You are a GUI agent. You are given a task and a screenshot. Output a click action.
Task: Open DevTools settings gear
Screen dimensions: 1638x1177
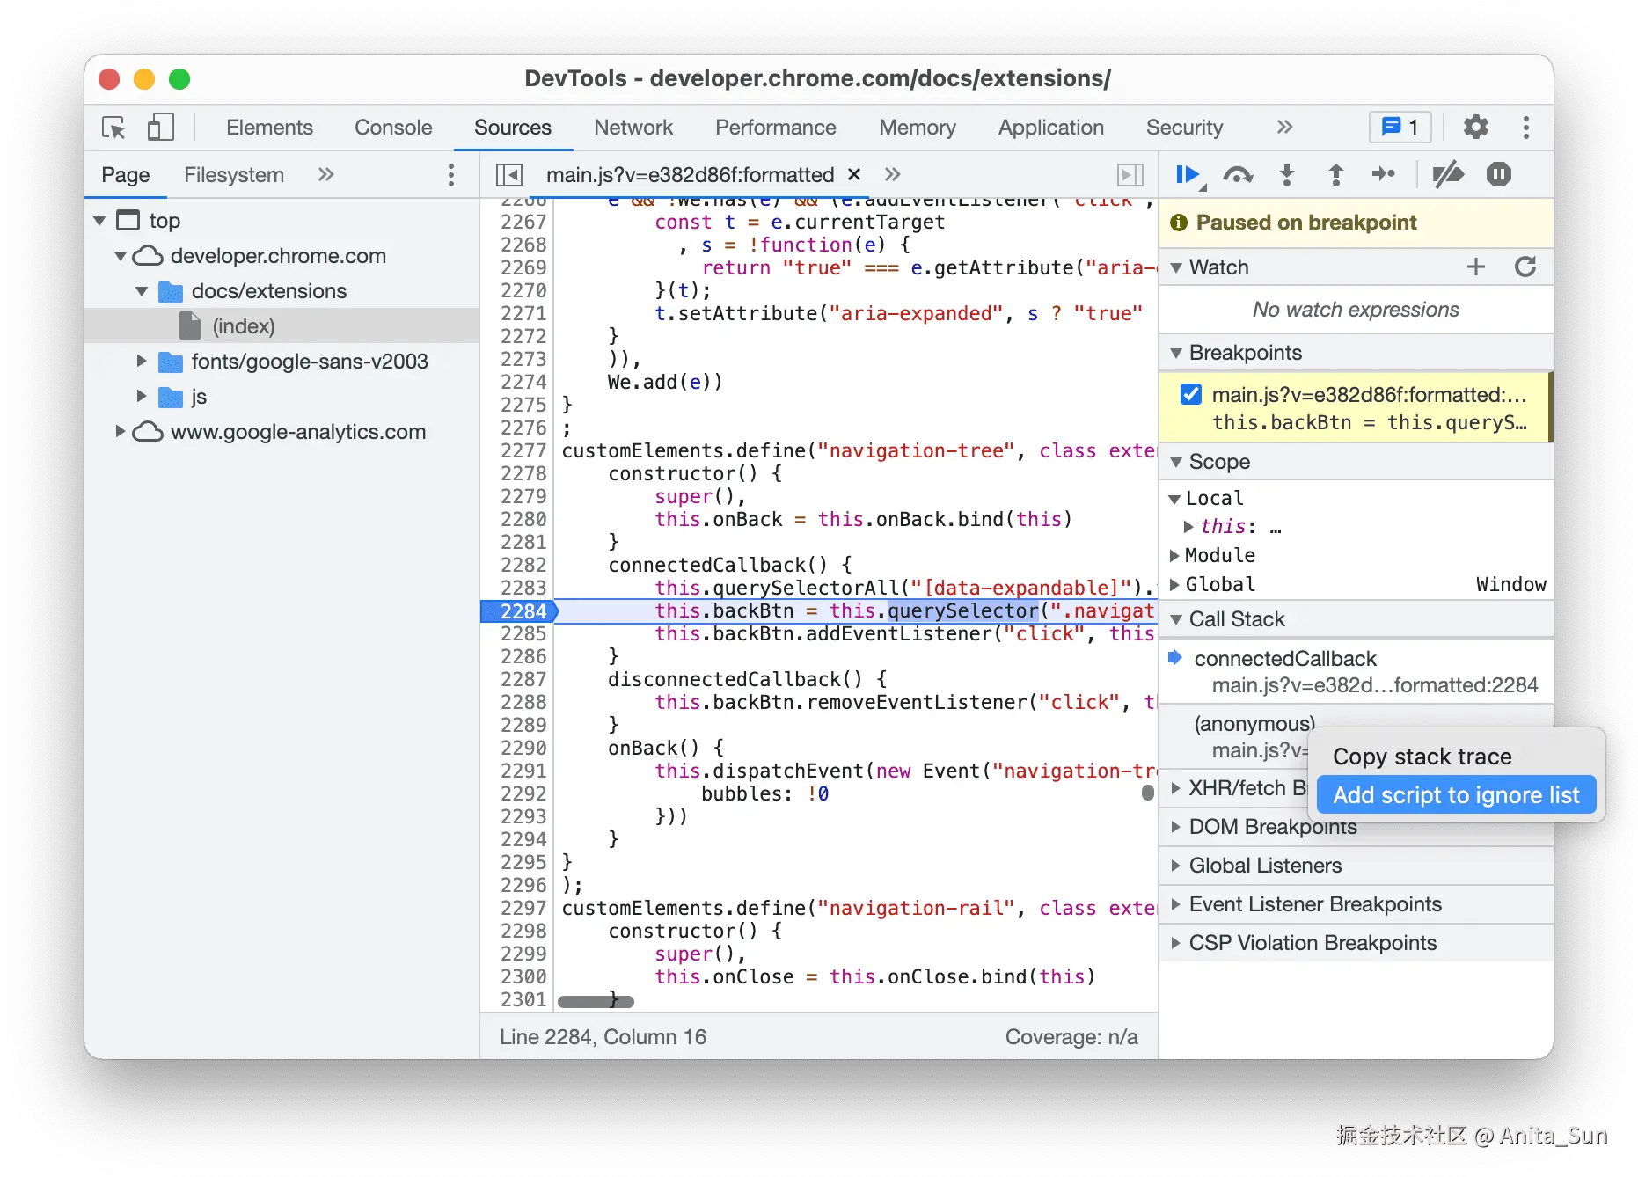coord(1475,128)
